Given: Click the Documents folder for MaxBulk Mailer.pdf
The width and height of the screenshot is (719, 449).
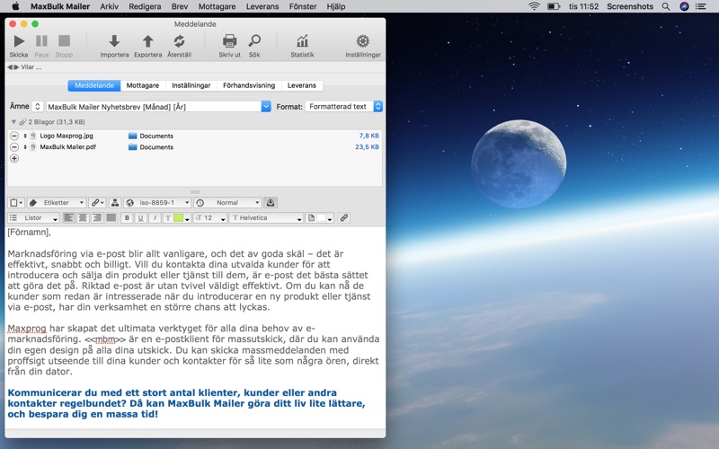Looking at the screenshot, I should point(151,147).
